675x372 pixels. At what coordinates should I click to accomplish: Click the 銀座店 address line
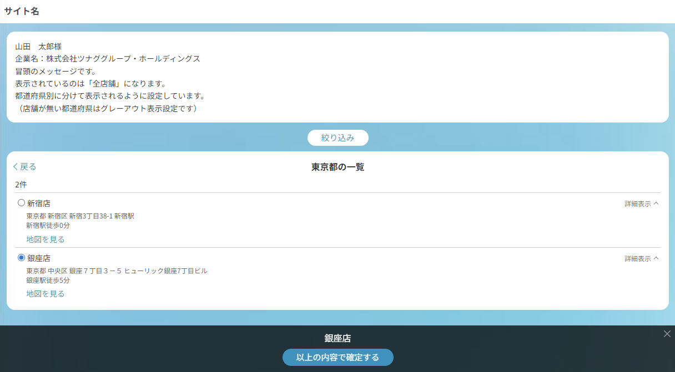117,271
